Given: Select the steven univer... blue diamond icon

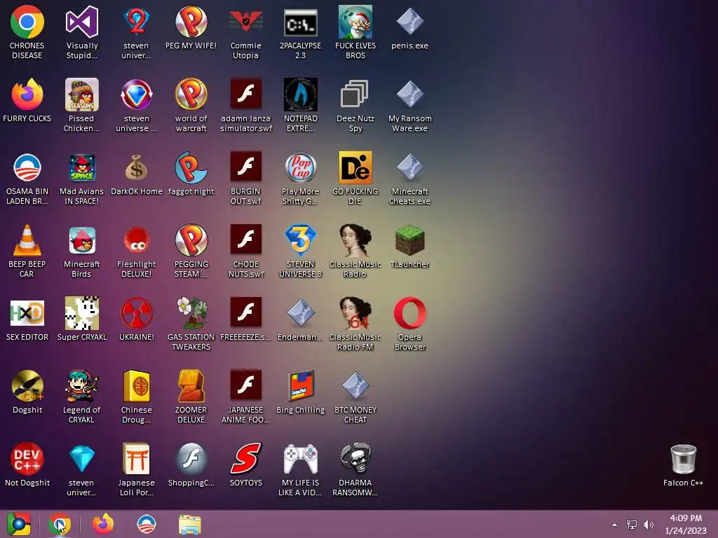Looking at the screenshot, I should tap(82, 458).
